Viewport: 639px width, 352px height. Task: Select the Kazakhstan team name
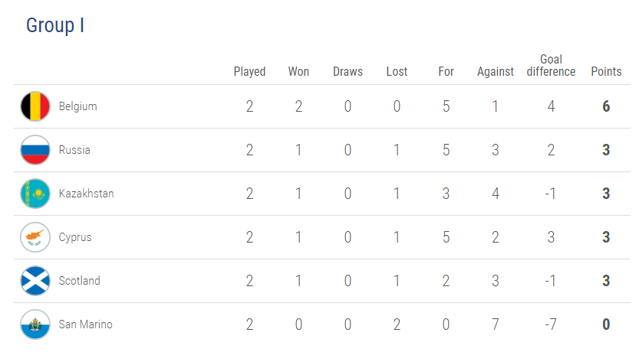(x=87, y=194)
